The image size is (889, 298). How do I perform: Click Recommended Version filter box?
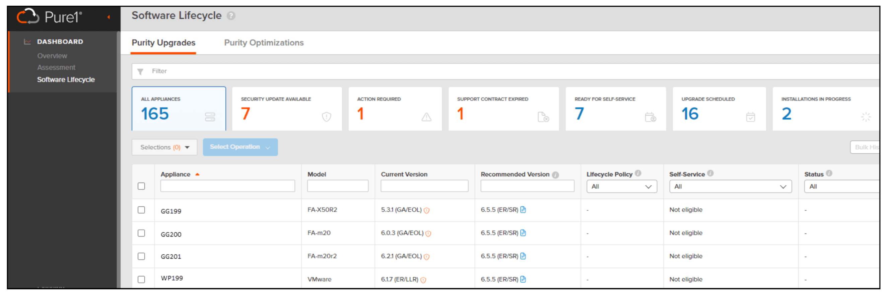pyautogui.click(x=527, y=186)
